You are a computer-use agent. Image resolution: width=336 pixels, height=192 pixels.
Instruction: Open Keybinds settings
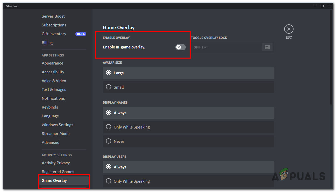[50, 107]
